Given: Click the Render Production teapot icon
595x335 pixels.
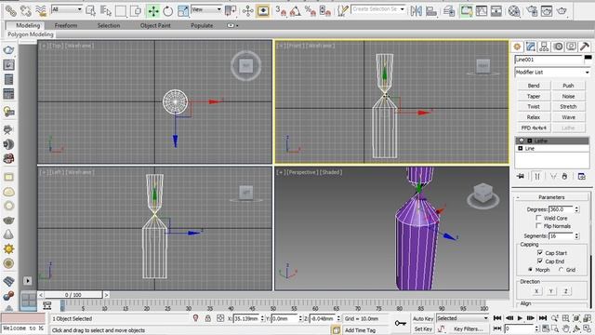Looking at the screenshot, I should pos(562,11).
